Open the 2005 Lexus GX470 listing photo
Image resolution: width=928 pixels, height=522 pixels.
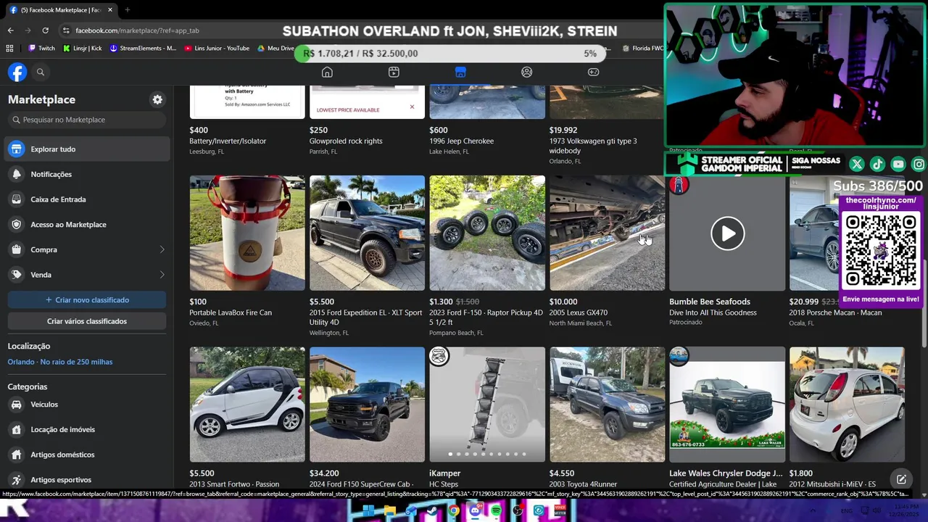click(607, 233)
